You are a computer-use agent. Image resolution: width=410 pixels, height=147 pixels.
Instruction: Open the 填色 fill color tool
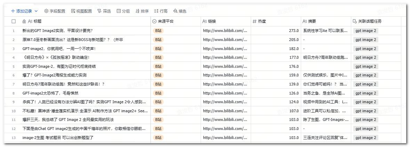pos(180,11)
